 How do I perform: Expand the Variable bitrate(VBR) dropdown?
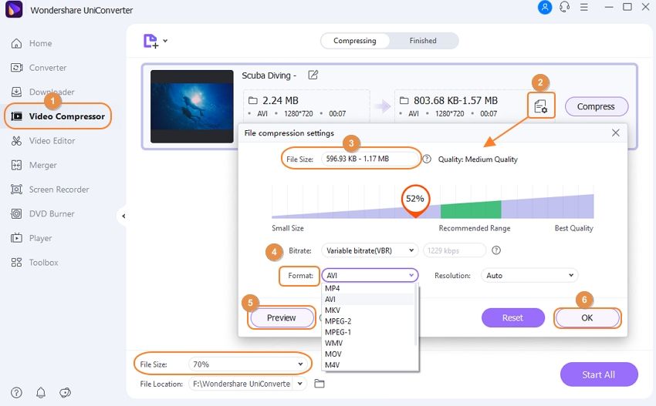tap(370, 250)
